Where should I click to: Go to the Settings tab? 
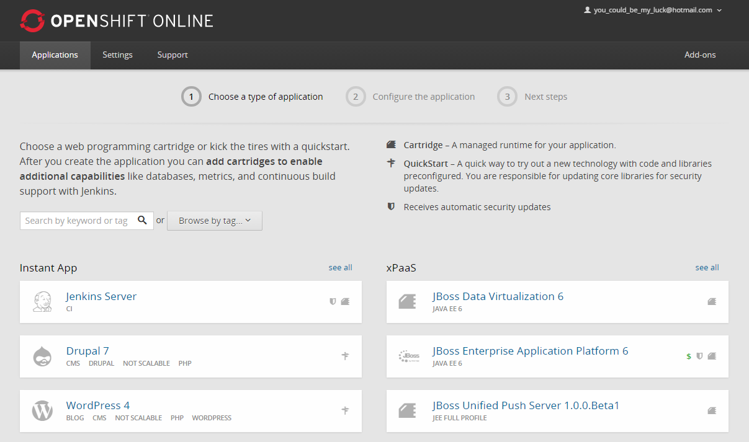coord(117,55)
